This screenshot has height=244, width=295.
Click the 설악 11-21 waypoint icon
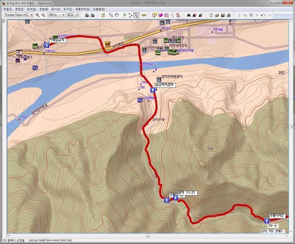[x=175, y=198]
